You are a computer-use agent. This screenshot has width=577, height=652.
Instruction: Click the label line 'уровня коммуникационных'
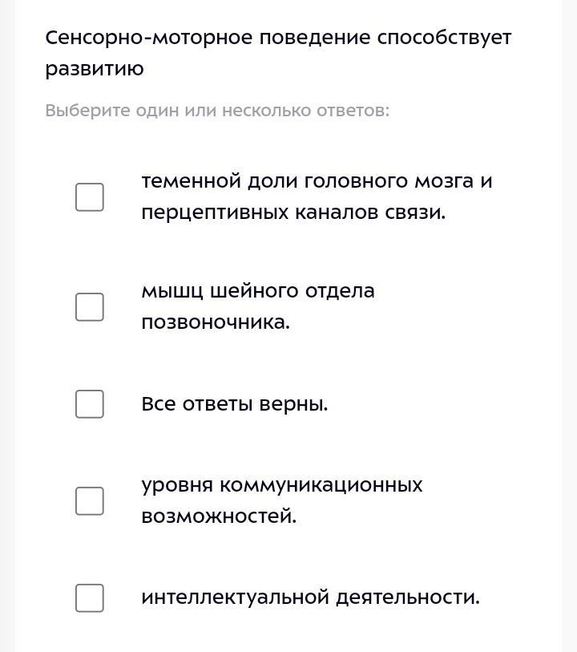(x=281, y=485)
